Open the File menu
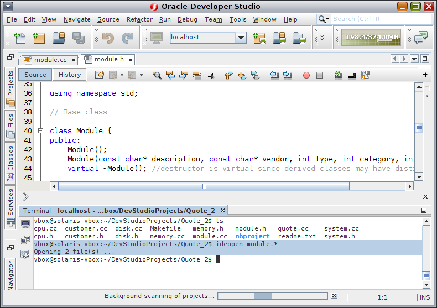Screen dimensions: 437x308 tap(12, 19)
